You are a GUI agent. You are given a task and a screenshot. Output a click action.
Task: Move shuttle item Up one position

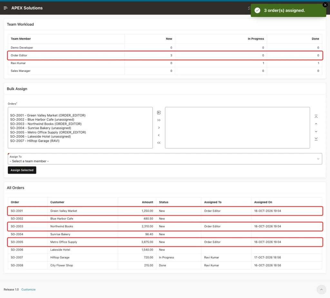click(x=316, y=124)
